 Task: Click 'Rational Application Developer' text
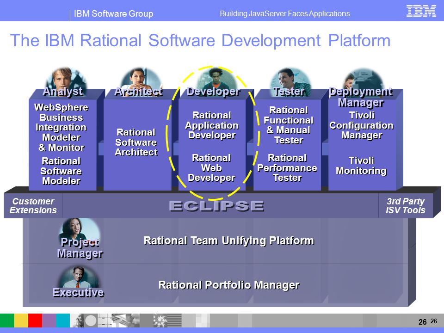212,125
